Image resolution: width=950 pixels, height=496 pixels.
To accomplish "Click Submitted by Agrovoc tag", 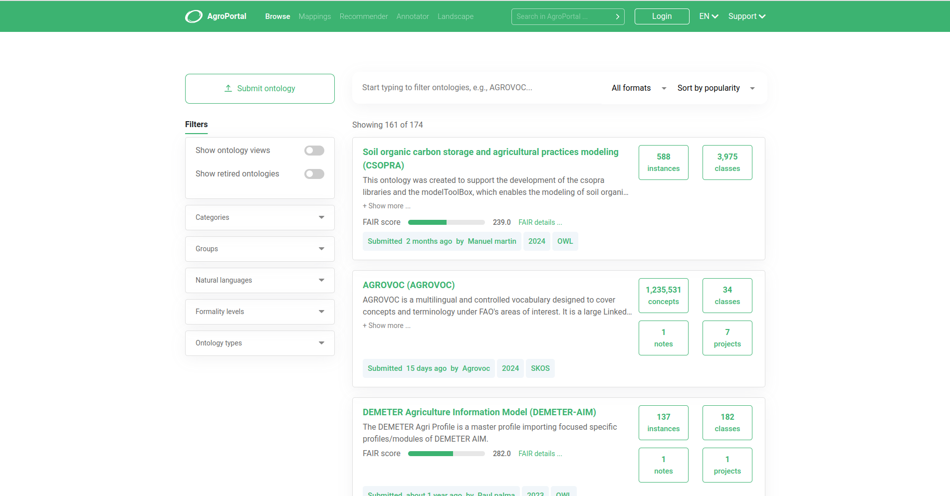I will (x=429, y=368).
